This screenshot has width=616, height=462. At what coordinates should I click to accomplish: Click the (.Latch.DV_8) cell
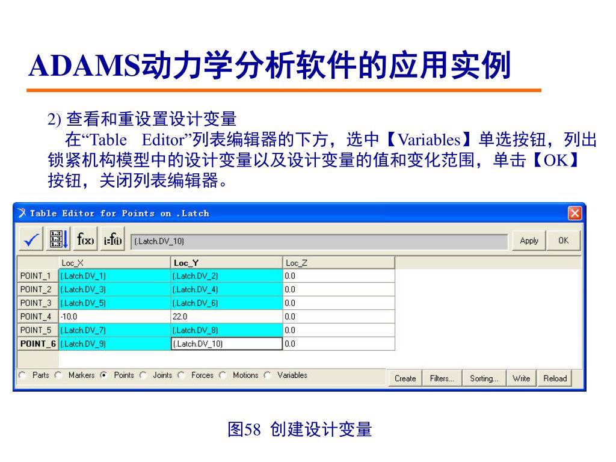coord(227,330)
